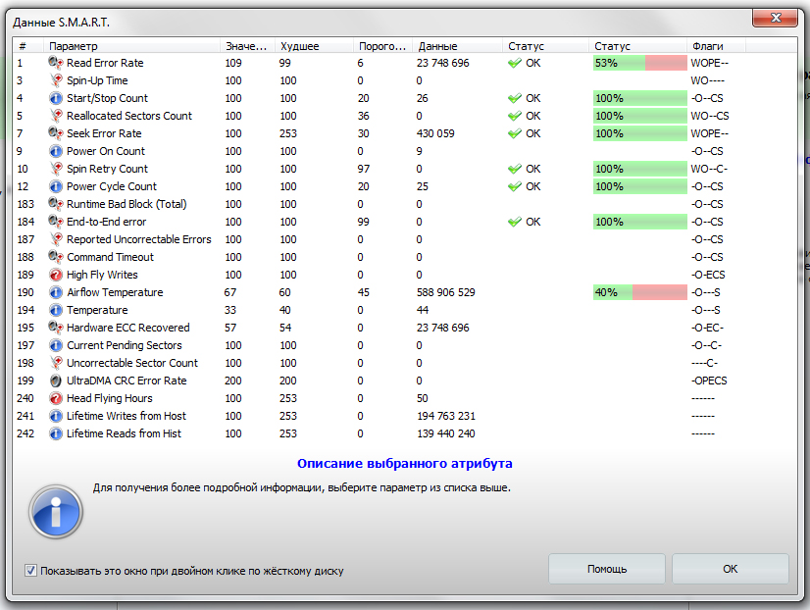Image resolution: width=810 pixels, height=610 pixels.
Task: Click the Start/Stop Count info icon
Action: click(x=56, y=98)
